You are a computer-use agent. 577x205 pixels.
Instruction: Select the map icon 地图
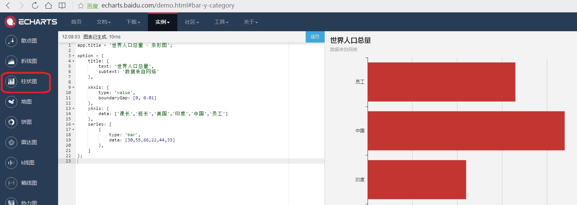12,102
